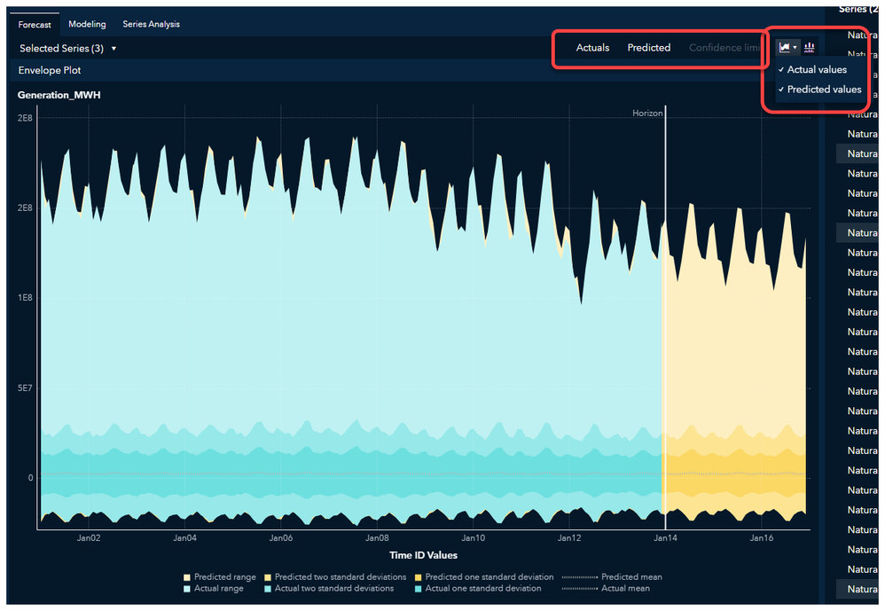Screen dimensions: 885x611
Task: Click the Actual mean legend line
Action: click(x=580, y=589)
